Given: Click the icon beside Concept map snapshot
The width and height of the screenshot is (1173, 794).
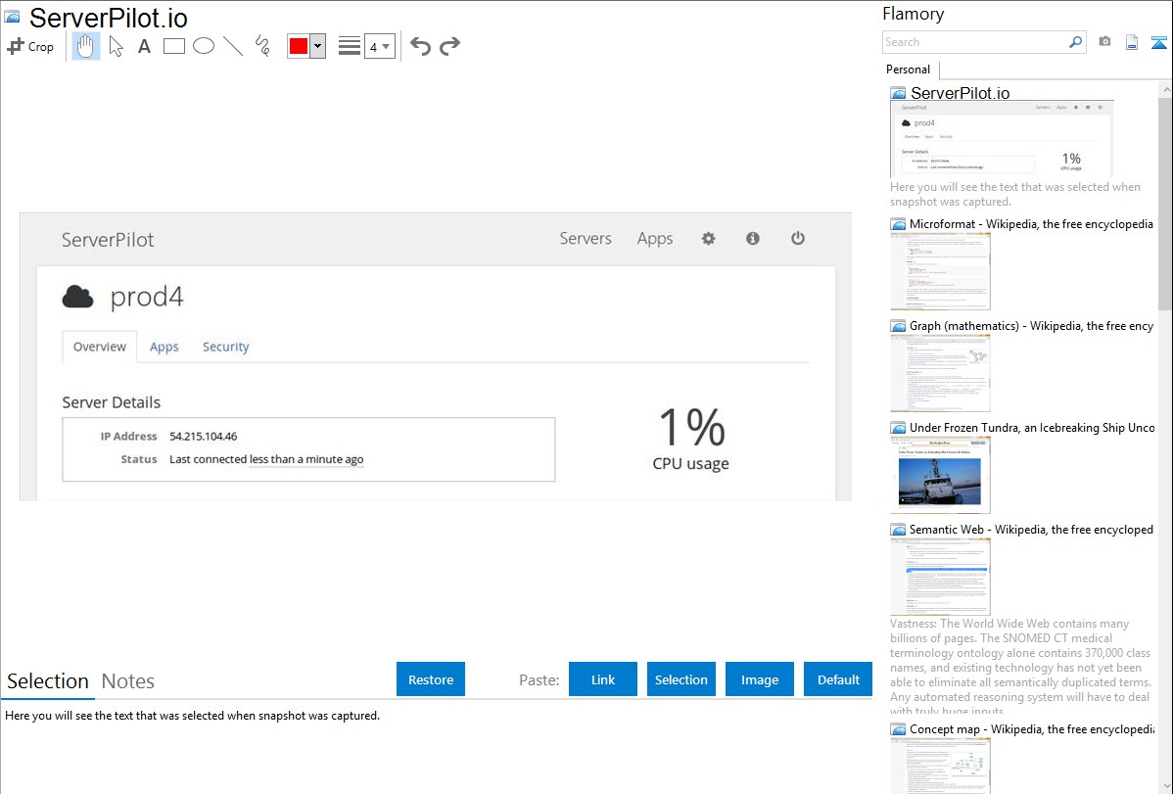Looking at the screenshot, I should [898, 728].
